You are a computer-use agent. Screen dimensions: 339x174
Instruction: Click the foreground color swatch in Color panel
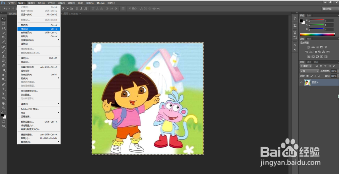(301, 21)
